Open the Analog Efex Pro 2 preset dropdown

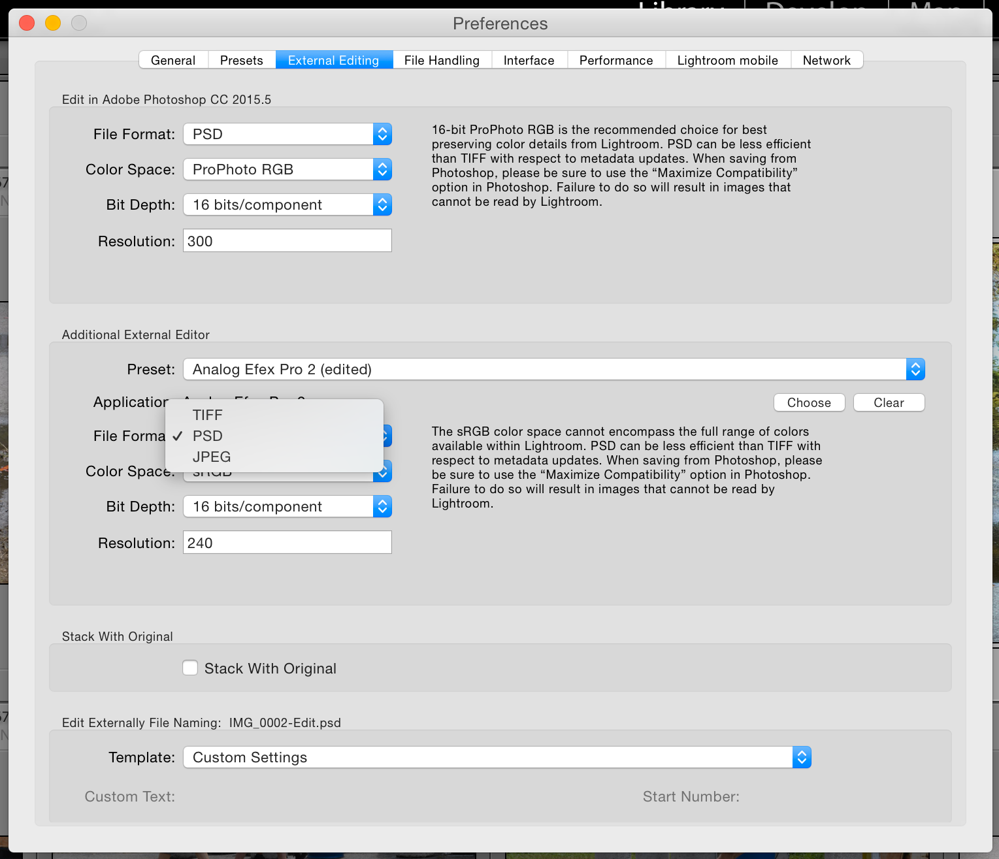pyautogui.click(x=553, y=369)
